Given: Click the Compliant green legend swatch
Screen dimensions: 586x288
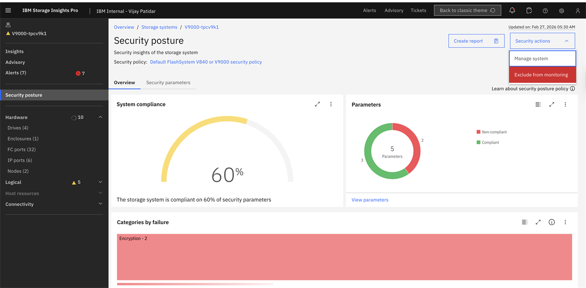Looking at the screenshot, I should pyautogui.click(x=479, y=142).
